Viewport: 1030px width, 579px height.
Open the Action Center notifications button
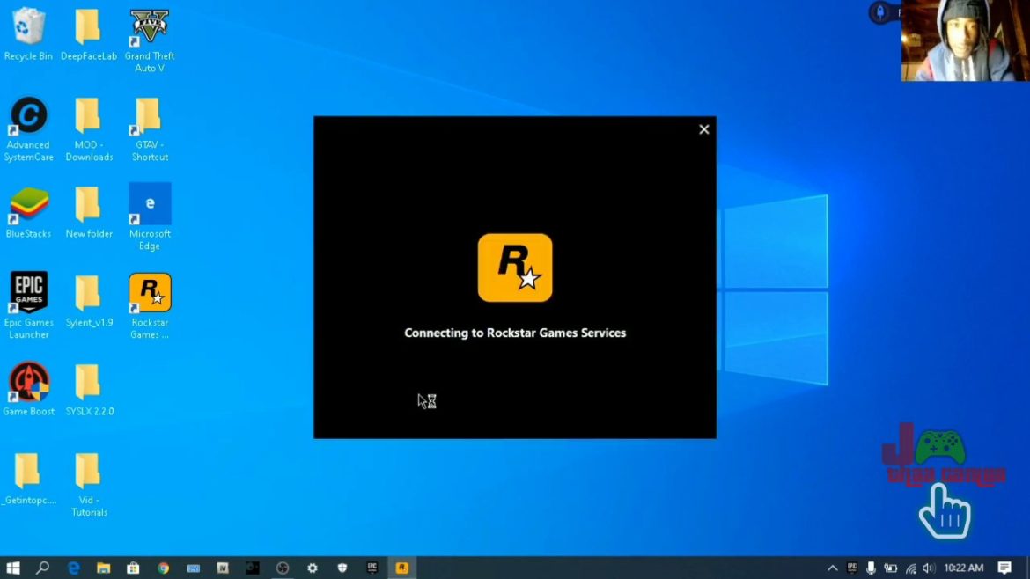point(1004,568)
